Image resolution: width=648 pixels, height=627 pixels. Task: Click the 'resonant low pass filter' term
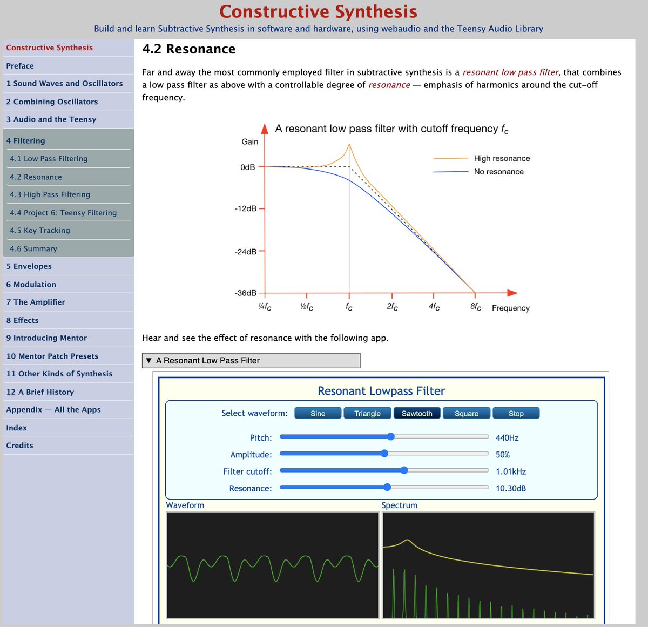510,72
